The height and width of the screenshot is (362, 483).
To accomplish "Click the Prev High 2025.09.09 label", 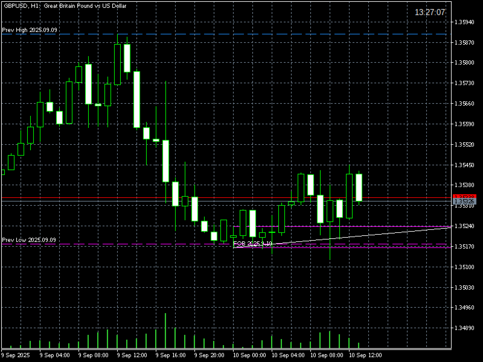I will pyautogui.click(x=29, y=30).
